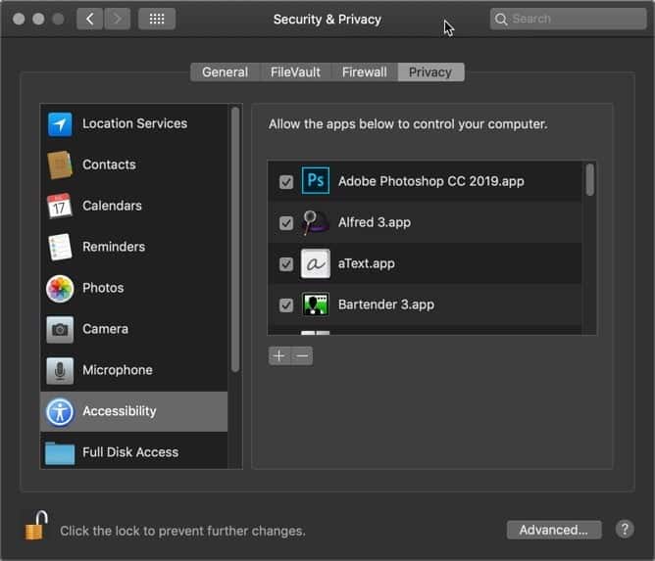Add an app with the plus button
Screen dimensions: 655x561
[x=279, y=355]
